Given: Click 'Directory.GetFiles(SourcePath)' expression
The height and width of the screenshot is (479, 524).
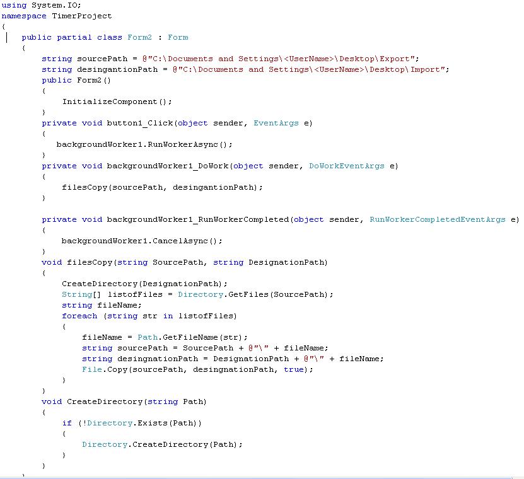Looking at the screenshot, I should click(253, 294).
